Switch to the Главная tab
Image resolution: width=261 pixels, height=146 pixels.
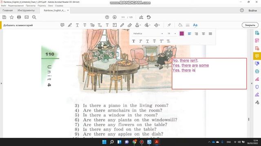tap(8, 11)
